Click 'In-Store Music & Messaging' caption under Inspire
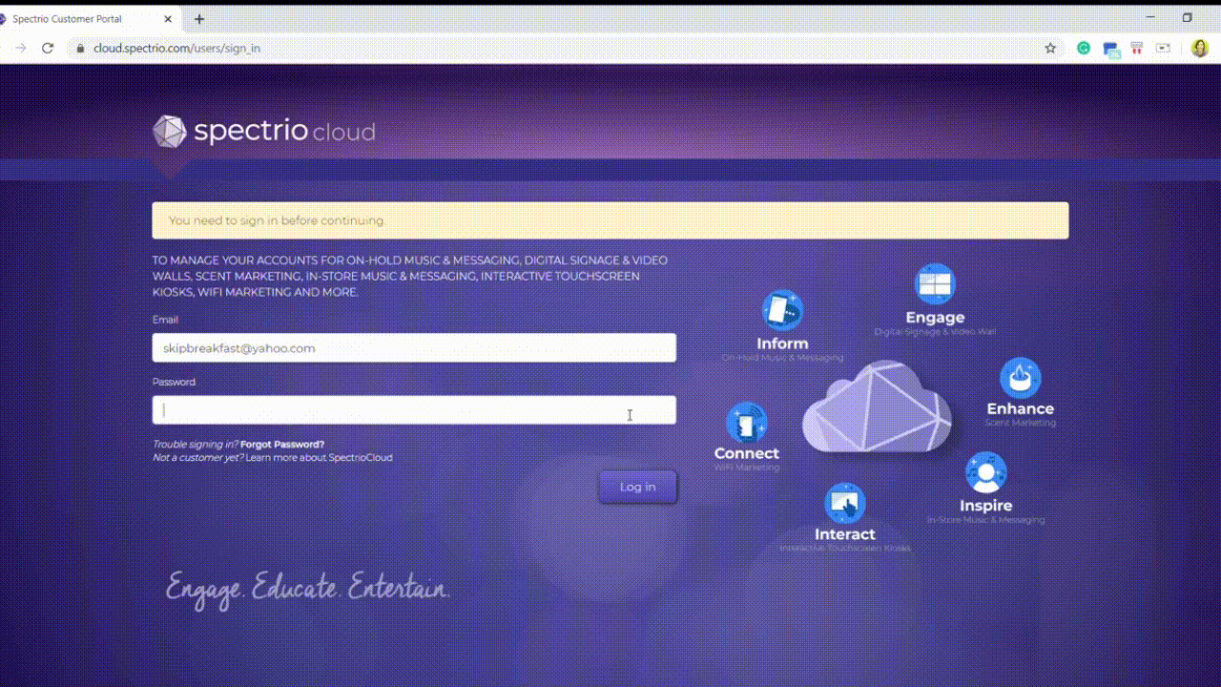 click(985, 520)
